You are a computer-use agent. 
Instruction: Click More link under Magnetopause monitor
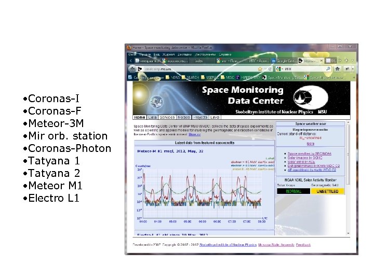pyautogui.click(x=310, y=144)
